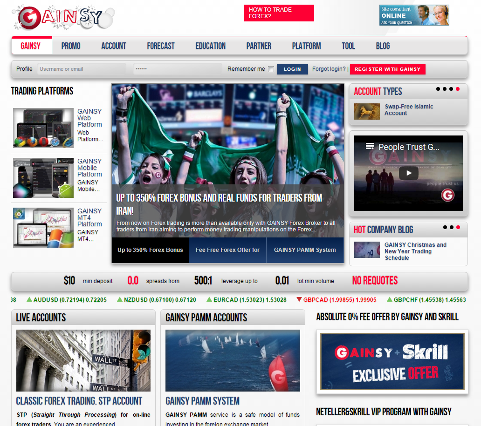Click the HOW TO TRADE FOREX? button
The image size is (481, 426).
click(279, 13)
